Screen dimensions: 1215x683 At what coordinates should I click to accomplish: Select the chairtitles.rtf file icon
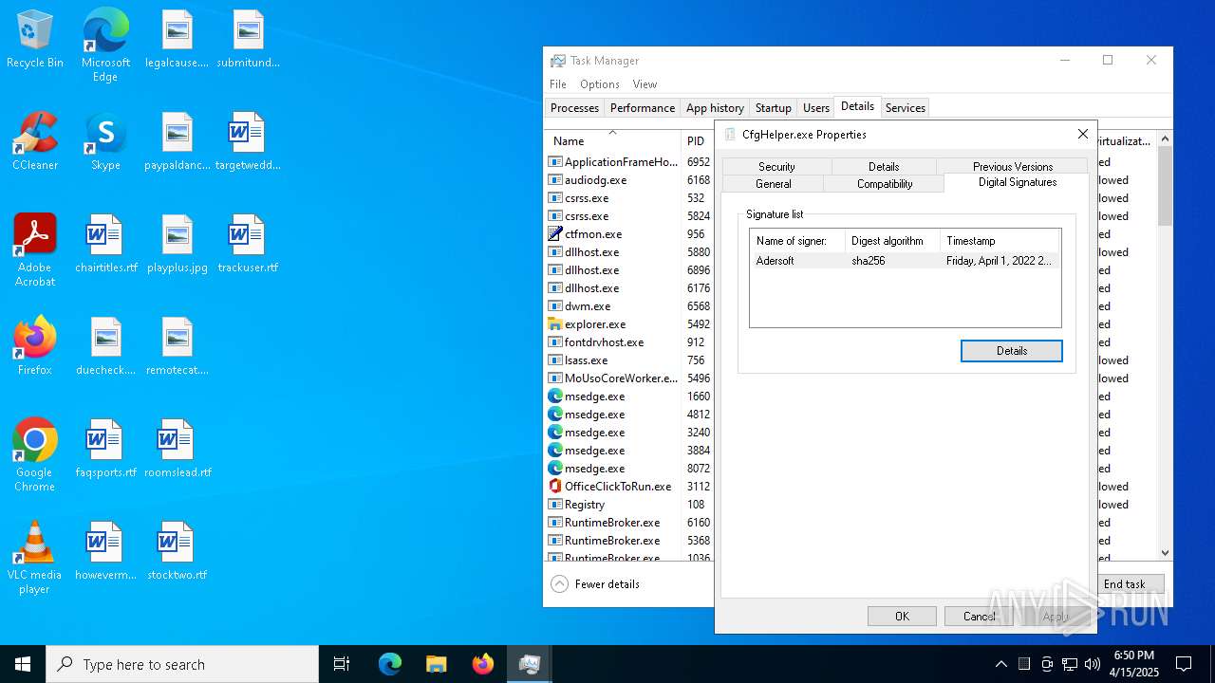point(105,244)
